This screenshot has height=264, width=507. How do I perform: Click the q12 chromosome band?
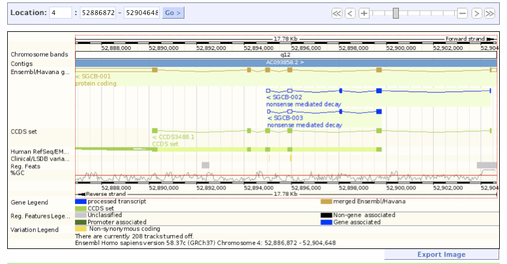pos(285,54)
